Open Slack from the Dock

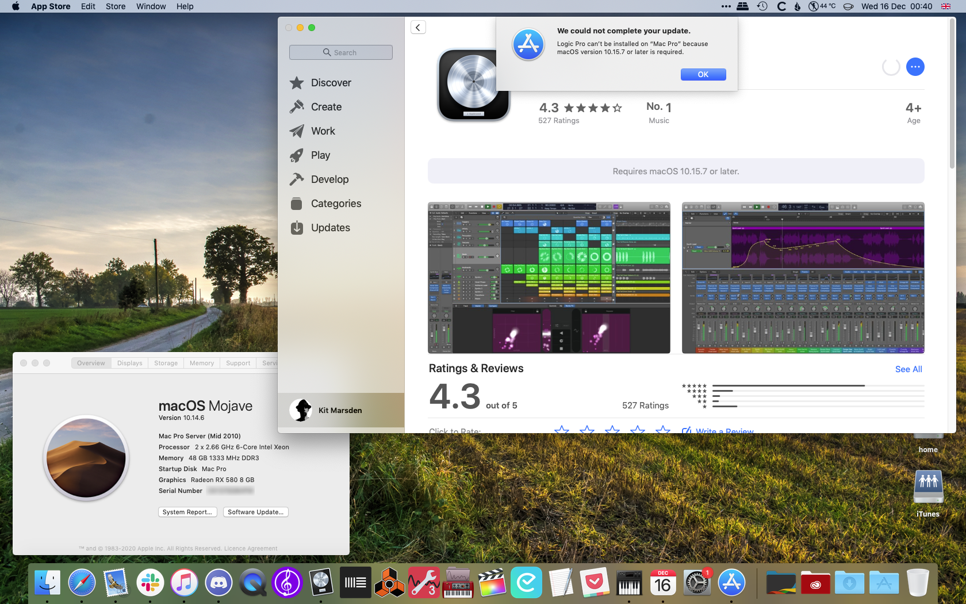pos(150,583)
